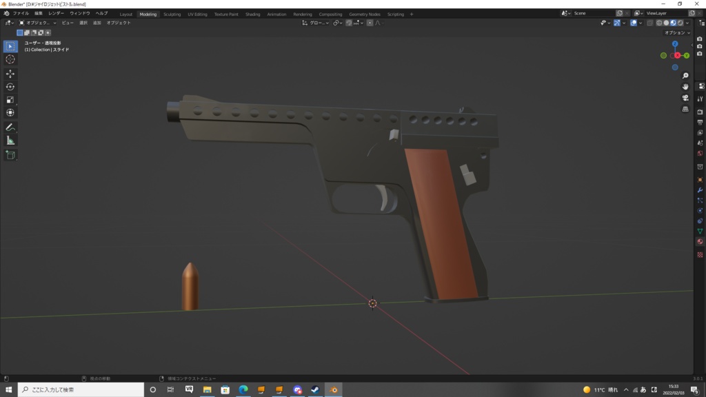This screenshot has height=397, width=706.
Task: Open the Output properties tab
Action: (700, 122)
